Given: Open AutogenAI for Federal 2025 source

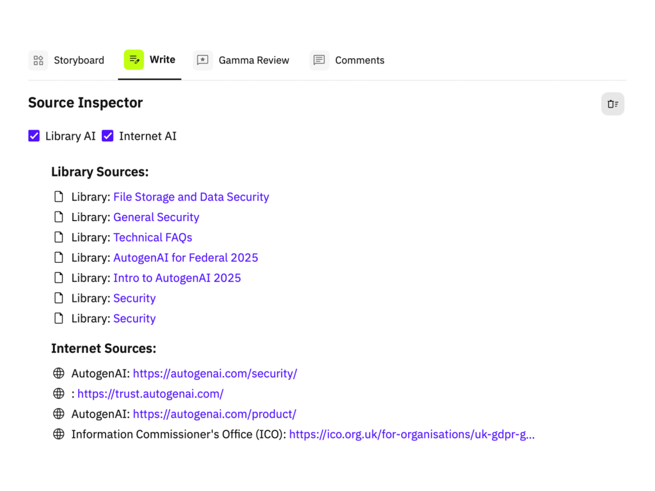Looking at the screenshot, I should 185,258.
